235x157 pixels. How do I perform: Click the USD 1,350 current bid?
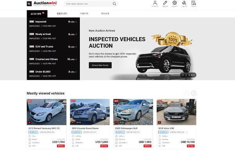(145, 142)
